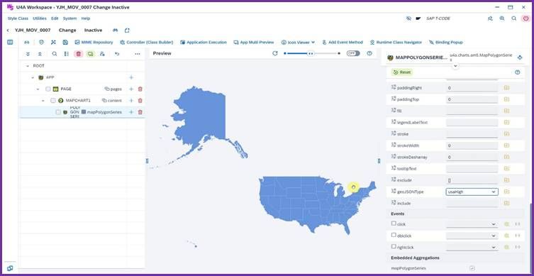Check the PAGE node checkbox
This screenshot has height=276, width=534.
coord(48,89)
